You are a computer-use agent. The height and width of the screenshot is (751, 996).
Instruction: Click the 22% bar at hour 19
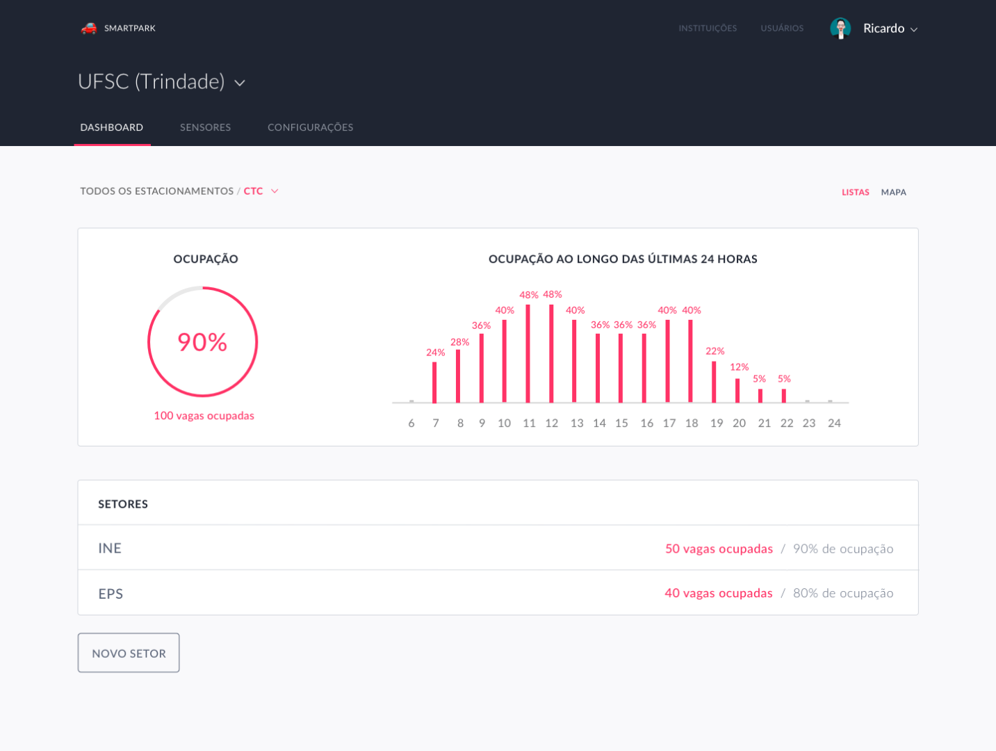(x=714, y=381)
